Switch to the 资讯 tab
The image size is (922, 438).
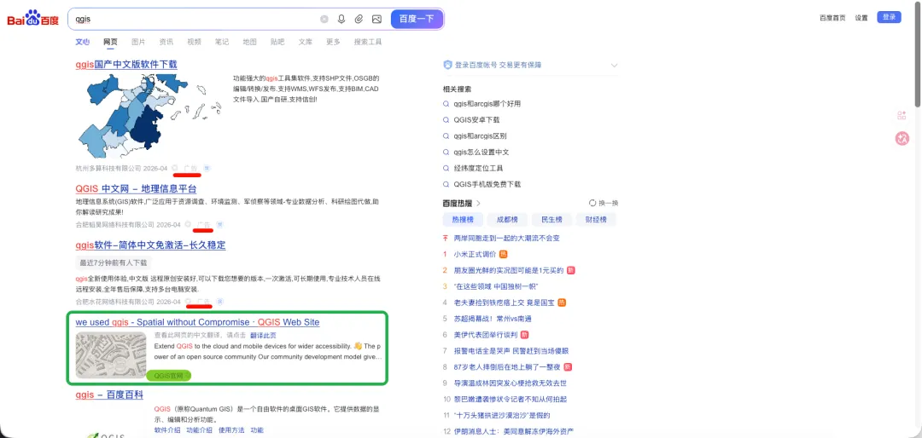coord(166,42)
